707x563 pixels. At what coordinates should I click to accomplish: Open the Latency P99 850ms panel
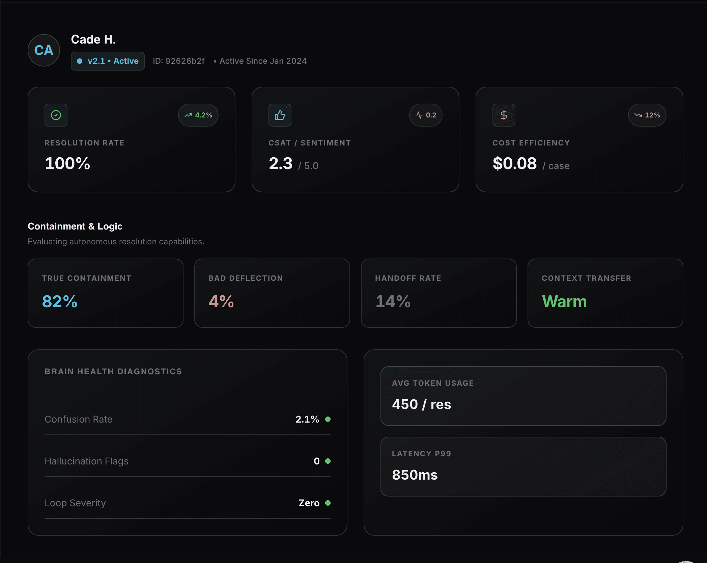(x=523, y=466)
